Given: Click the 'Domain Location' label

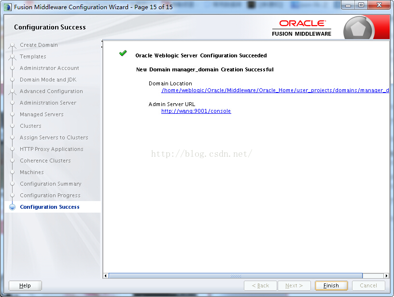Looking at the screenshot, I should [170, 83].
